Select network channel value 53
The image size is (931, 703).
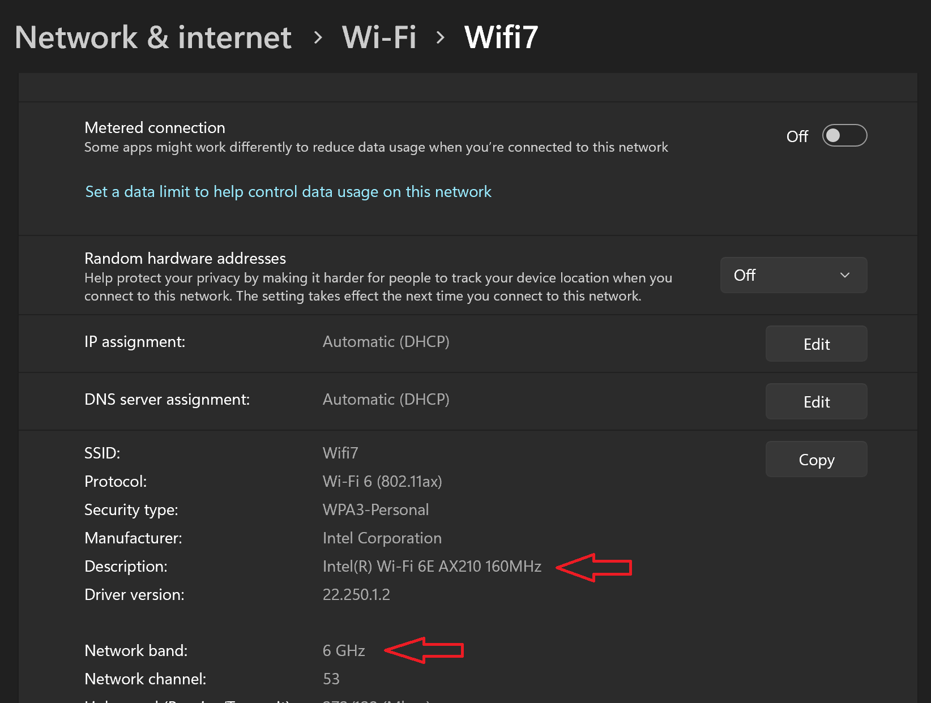point(331,679)
